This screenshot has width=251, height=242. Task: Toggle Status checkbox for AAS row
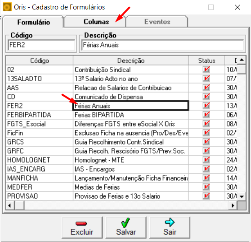pyautogui.click(x=206, y=88)
